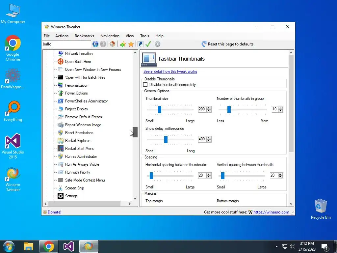This screenshot has height=253, width=337.
Task: Decrease Horizontal spacing spinner value
Action: coord(209,177)
